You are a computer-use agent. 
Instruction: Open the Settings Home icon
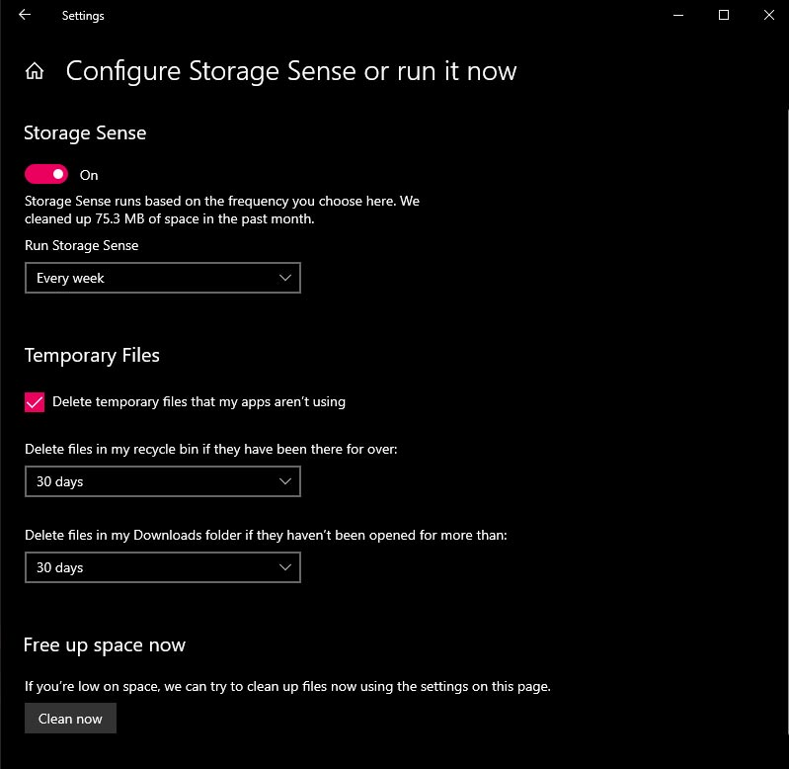pyautogui.click(x=35, y=71)
